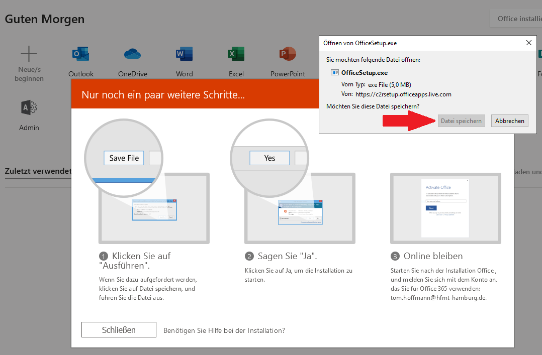The height and width of the screenshot is (355, 542).
Task: Click 'Möchten Sie diese Datei speichern?' text
Action: (x=373, y=106)
